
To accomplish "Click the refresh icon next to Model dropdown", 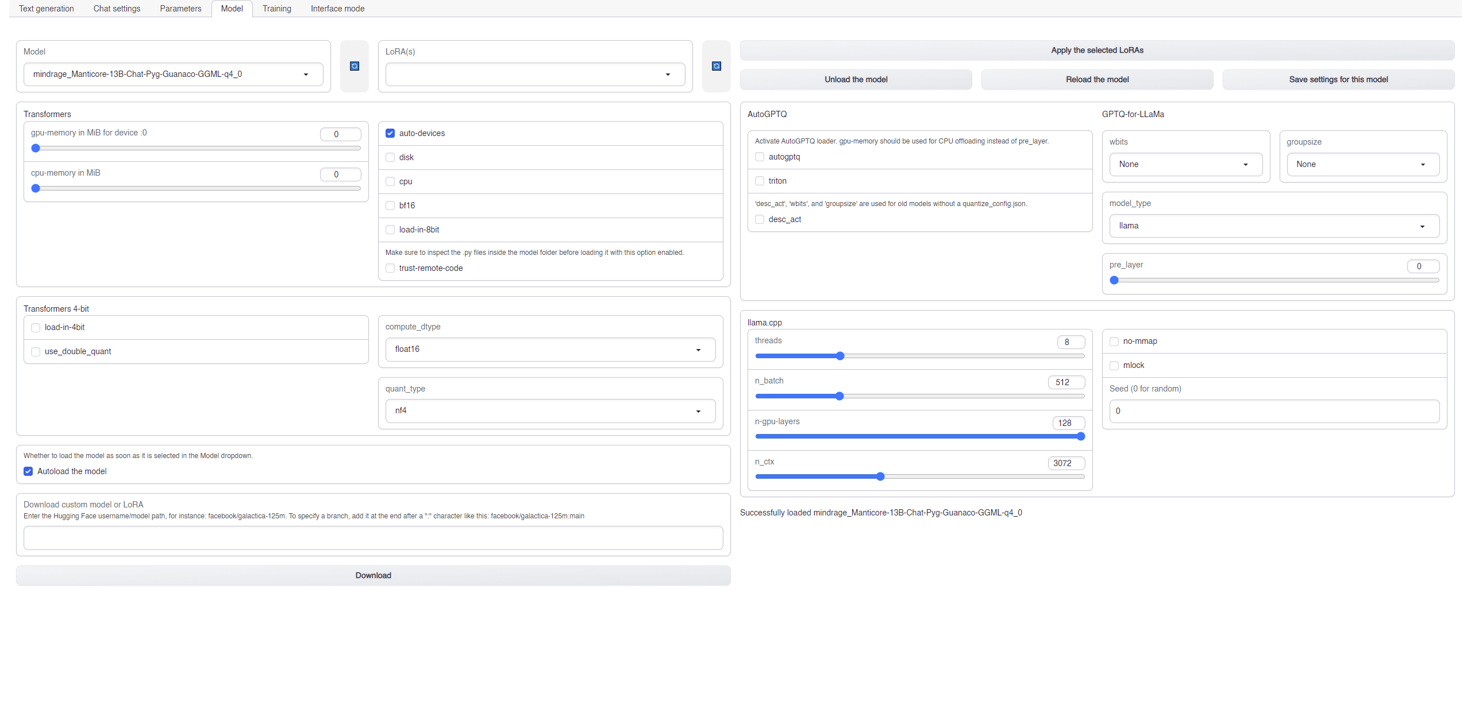I will pyautogui.click(x=354, y=66).
